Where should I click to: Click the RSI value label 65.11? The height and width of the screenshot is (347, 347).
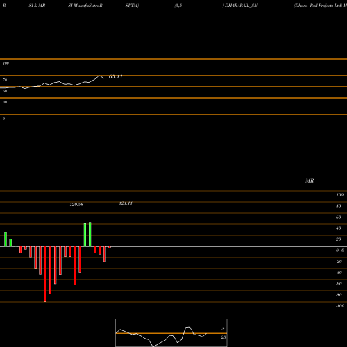pos(115,76)
